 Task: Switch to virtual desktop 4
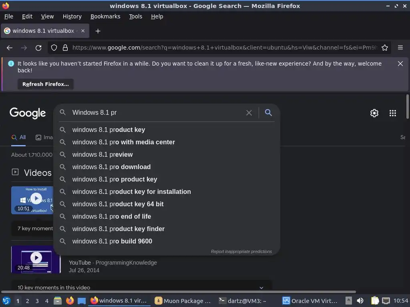47,301
